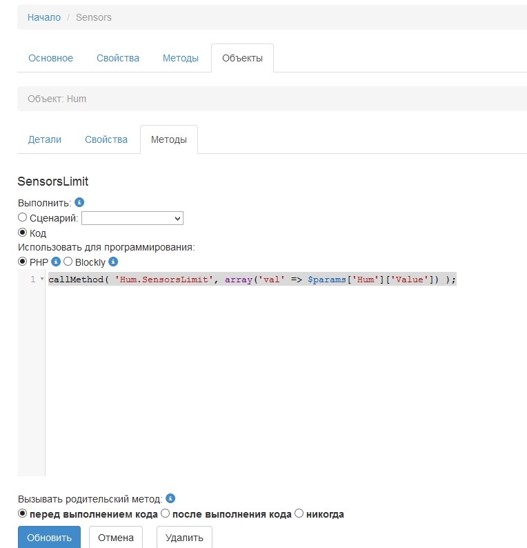Select the Сценарий radio button

[22, 217]
